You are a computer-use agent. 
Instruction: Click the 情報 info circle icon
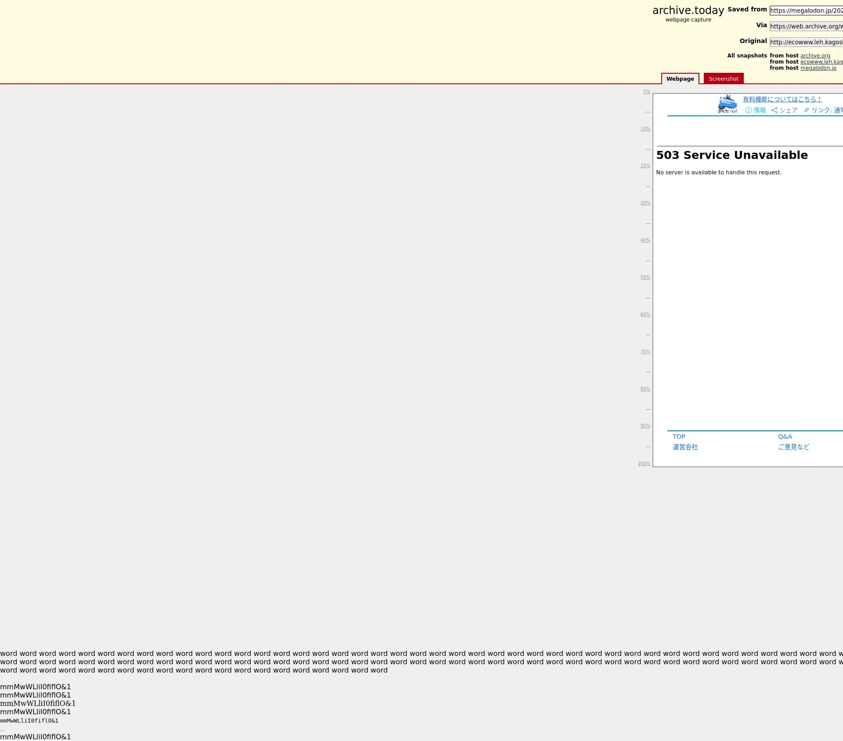click(x=749, y=110)
